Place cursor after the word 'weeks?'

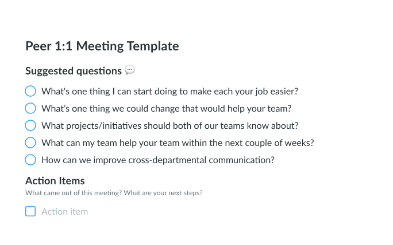pyautogui.click(x=314, y=143)
